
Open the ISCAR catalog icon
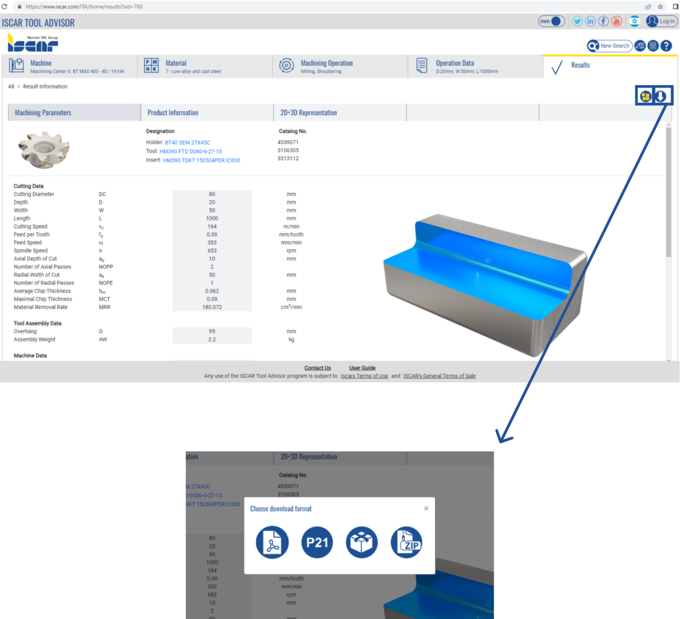click(x=639, y=46)
